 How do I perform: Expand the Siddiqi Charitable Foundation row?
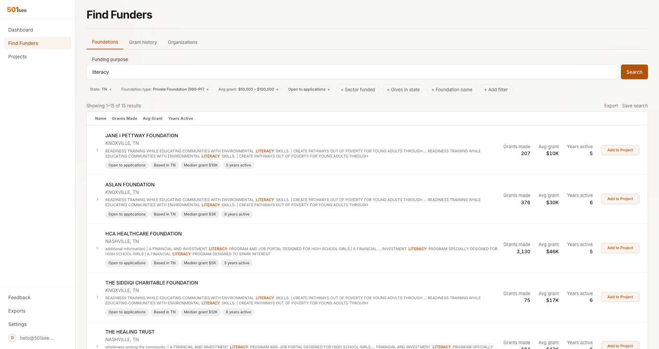pyautogui.click(x=97, y=297)
